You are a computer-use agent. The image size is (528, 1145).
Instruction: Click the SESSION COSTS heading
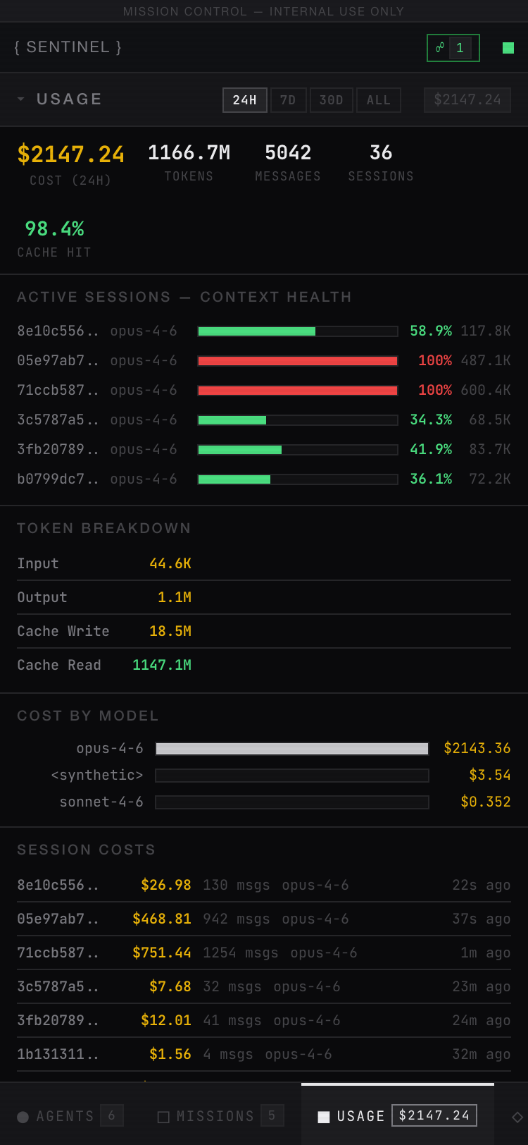coord(86,850)
